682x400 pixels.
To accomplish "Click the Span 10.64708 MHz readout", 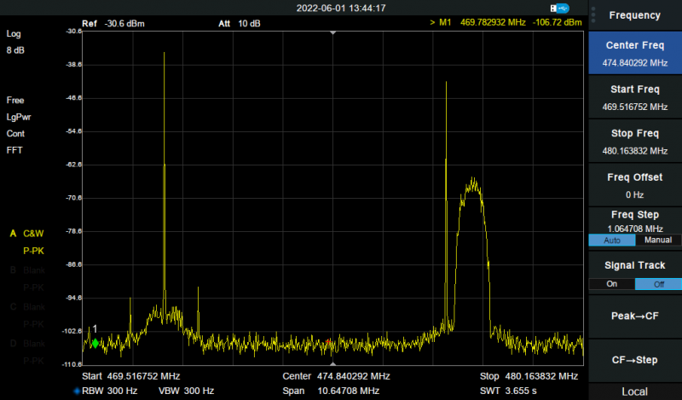I will [x=331, y=391].
